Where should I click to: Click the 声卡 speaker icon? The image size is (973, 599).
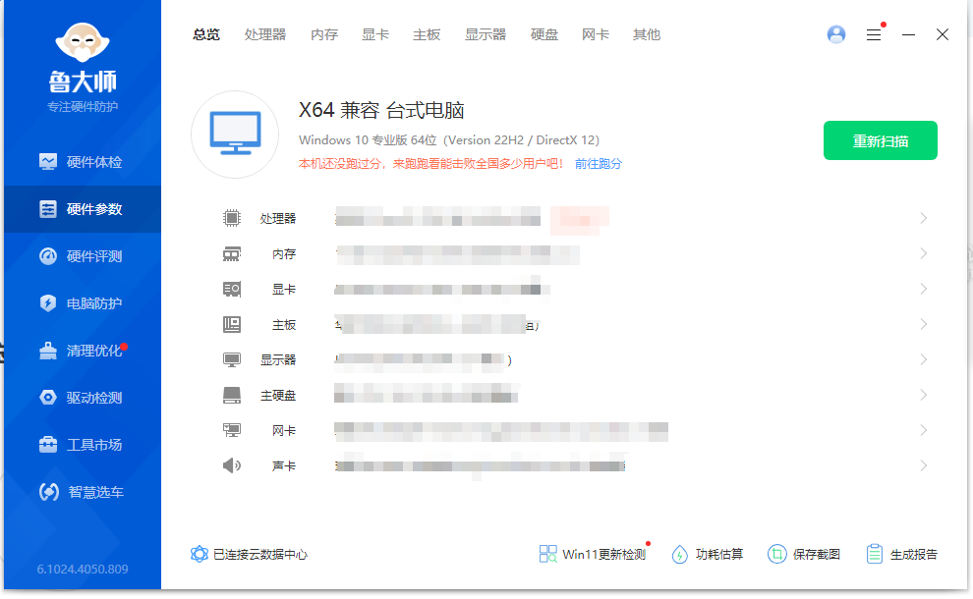[x=232, y=465]
